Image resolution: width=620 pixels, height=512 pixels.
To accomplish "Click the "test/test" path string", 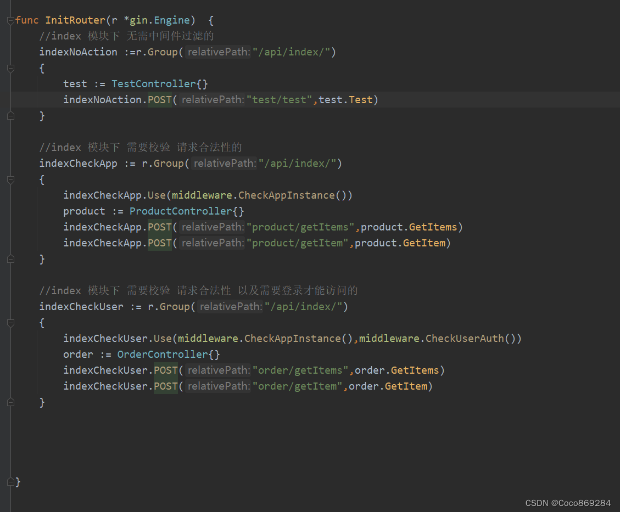I will (280, 99).
